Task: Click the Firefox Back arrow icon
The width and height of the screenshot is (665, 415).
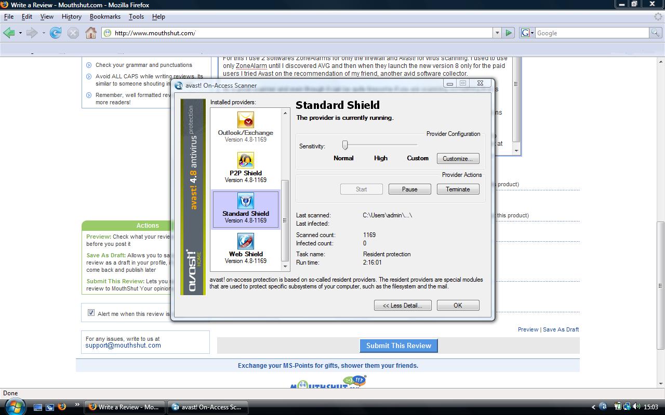Action: (9, 33)
